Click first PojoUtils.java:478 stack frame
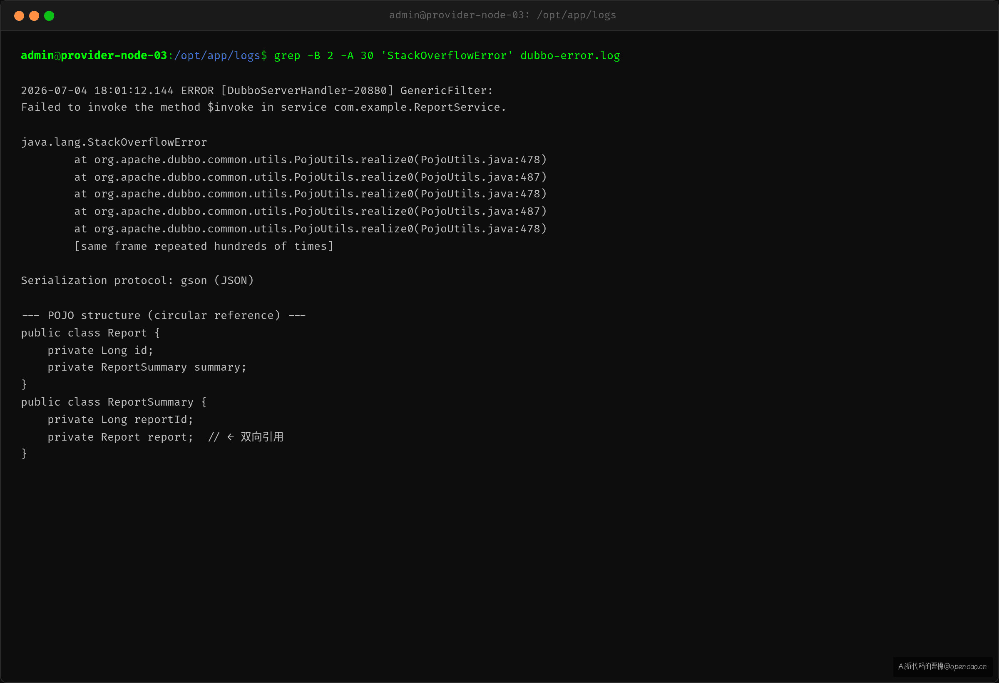Image resolution: width=999 pixels, height=683 pixels. 310,160
